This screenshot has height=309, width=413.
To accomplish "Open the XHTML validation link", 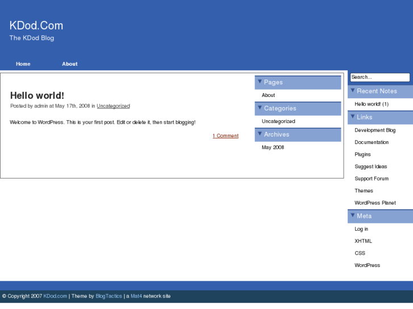I will (363, 241).
